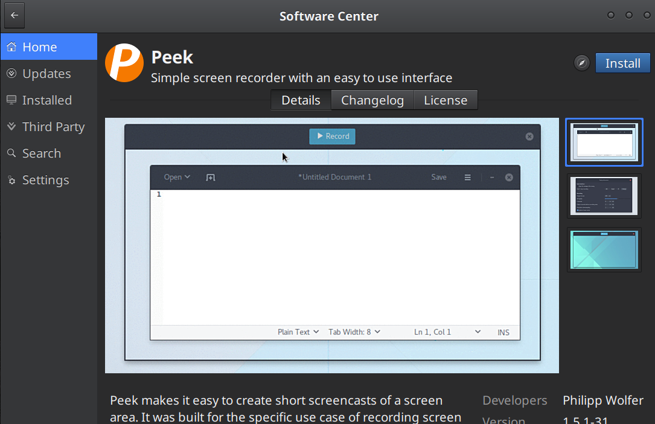Viewport: 655px width, 424px height.
Task: Click the Peek description paragraph
Action: [x=286, y=408]
